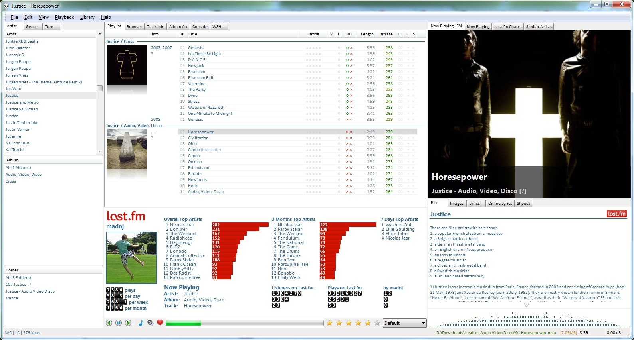Viewport: 634px width, 340px height.
Task: Switch to the Console tab
Action: coord(200,27)
